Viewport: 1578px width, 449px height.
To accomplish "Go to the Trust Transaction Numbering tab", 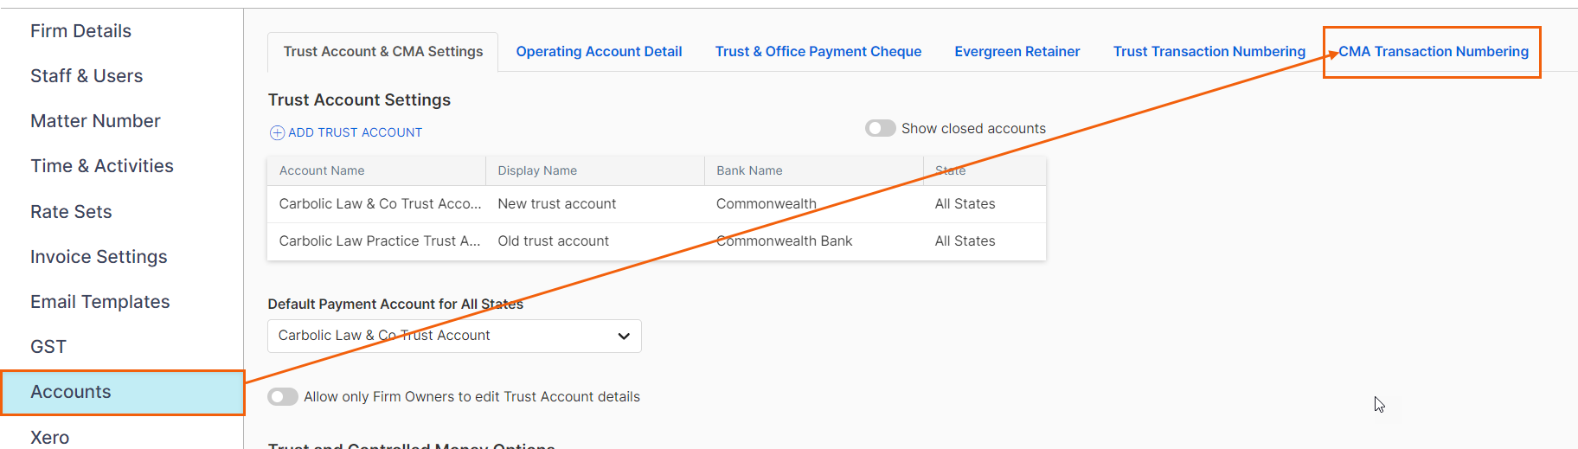I will coord(1209,52).
